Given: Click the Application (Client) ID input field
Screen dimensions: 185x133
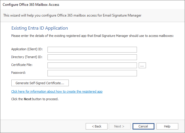Looking at the screenshot, I should [92, 50].
